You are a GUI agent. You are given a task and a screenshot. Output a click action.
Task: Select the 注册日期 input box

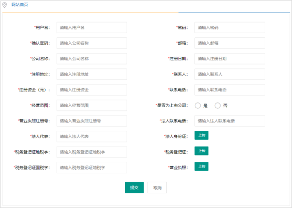tap(230, 59)
